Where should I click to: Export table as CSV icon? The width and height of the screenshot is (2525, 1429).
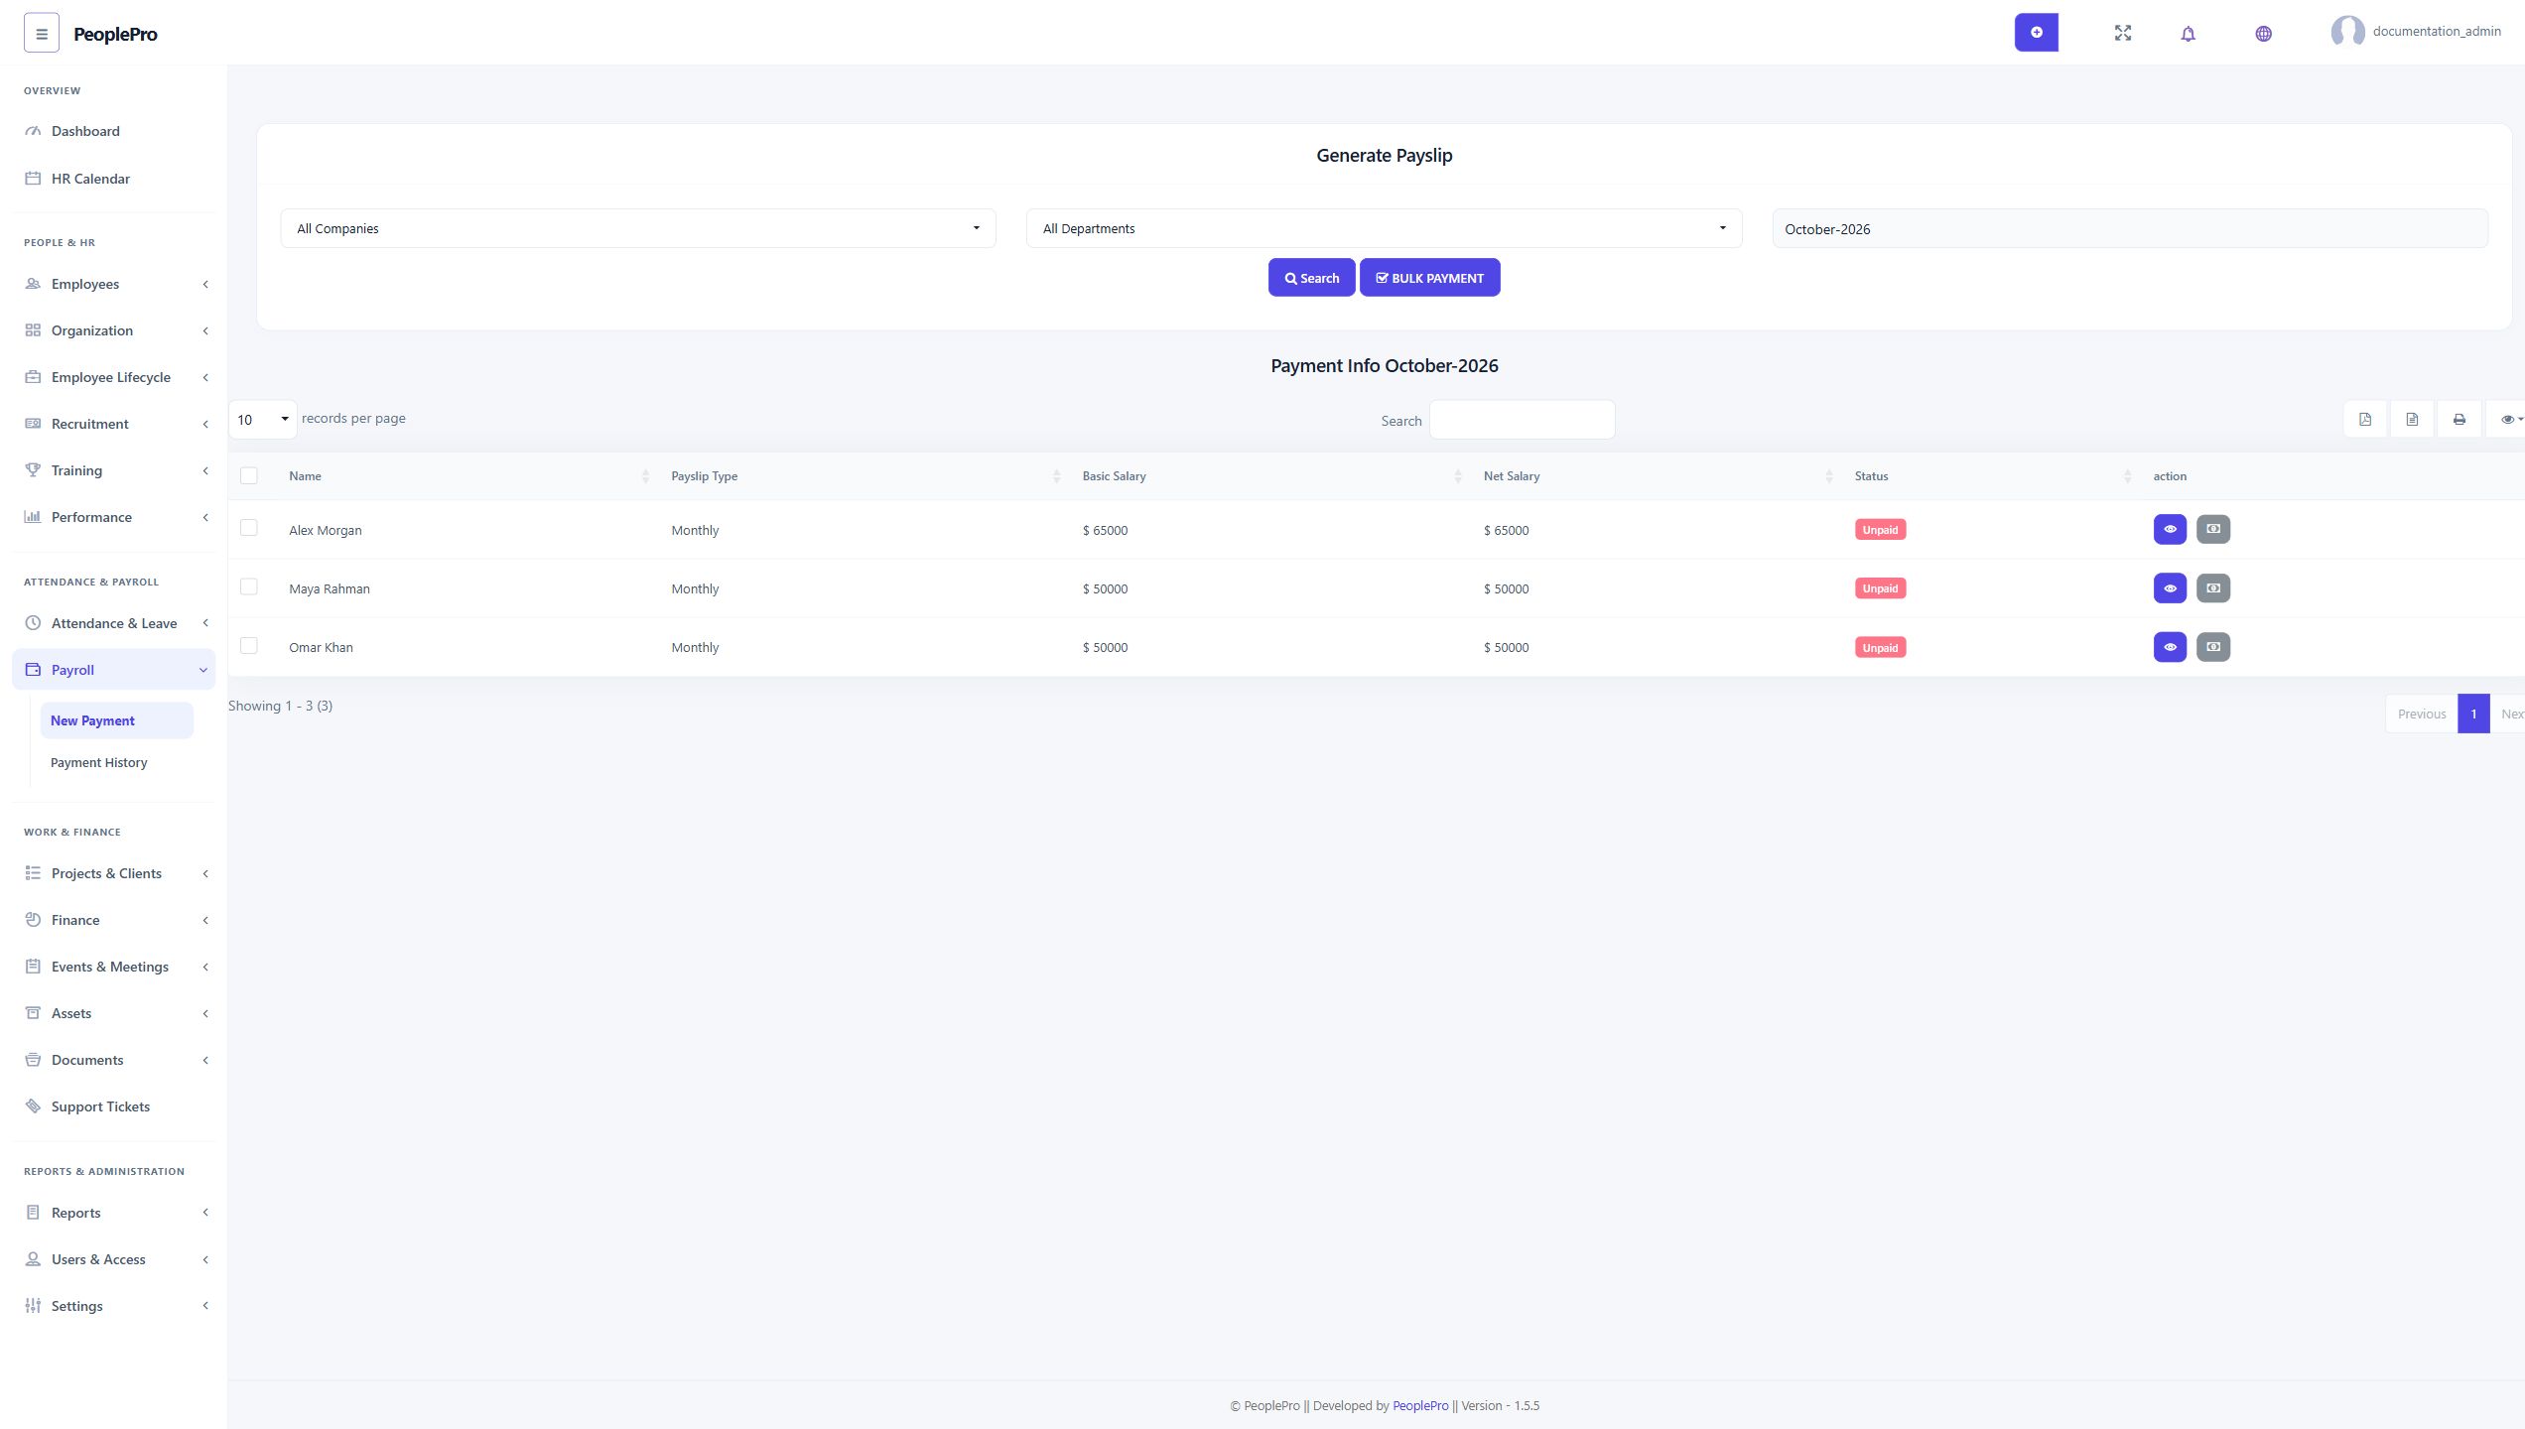click(x=2412, y=419)
